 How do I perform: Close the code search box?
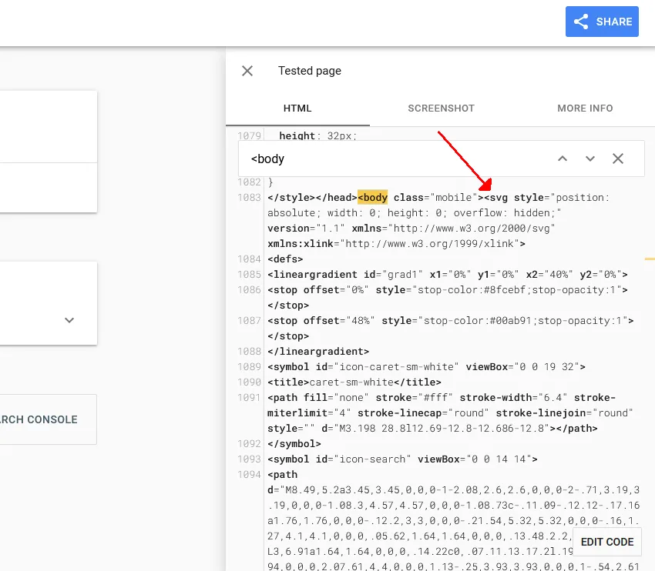click(x=618, y=159)
